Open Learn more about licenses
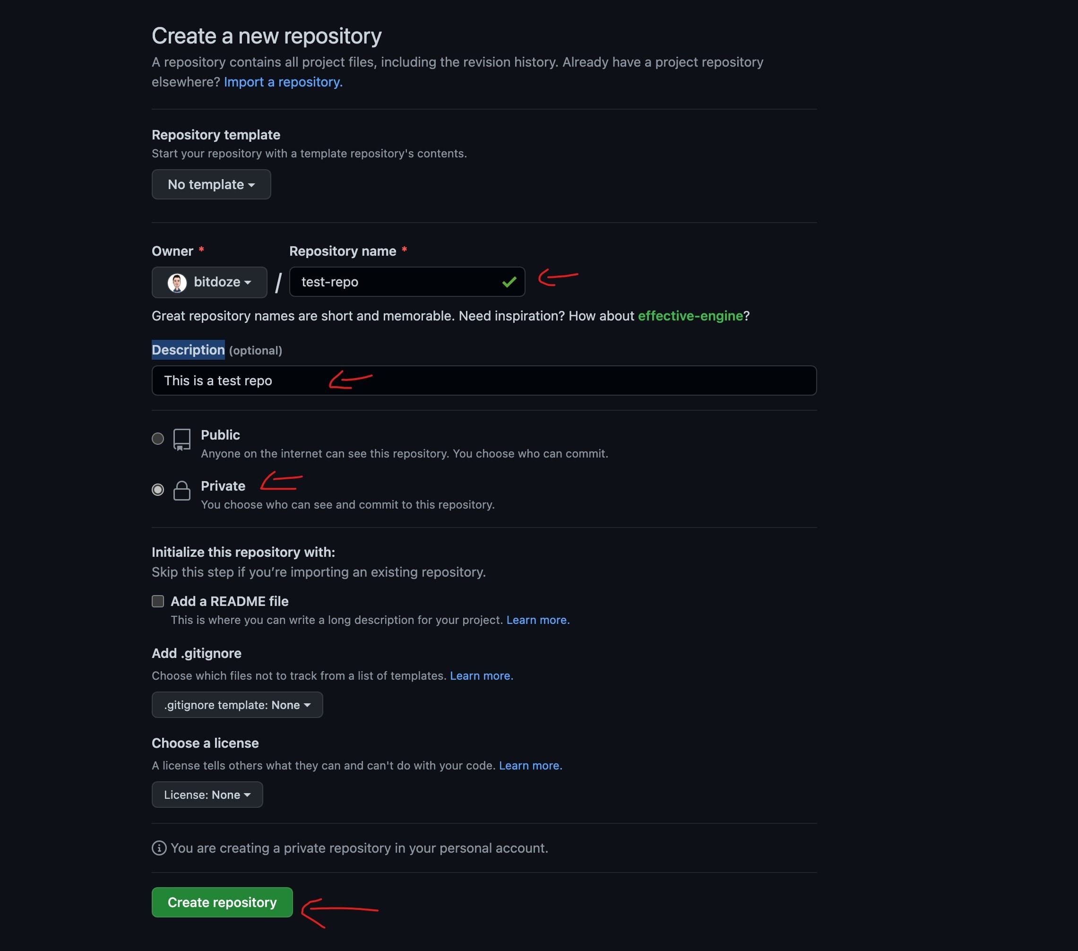 point(529,765)
